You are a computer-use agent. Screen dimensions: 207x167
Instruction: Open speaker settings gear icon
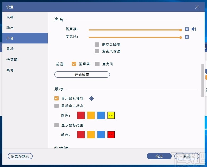(187, 29)
